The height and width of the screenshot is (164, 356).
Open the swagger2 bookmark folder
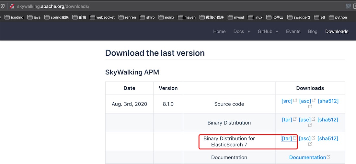pos(299,17)
